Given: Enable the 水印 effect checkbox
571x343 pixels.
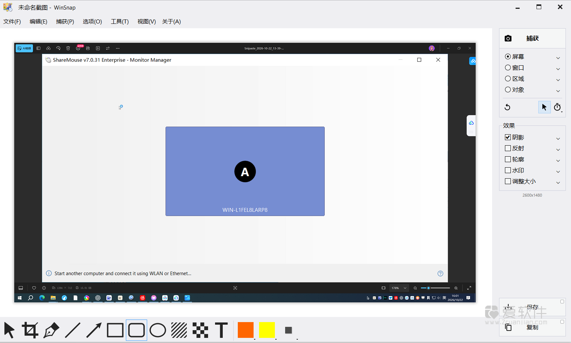Looking at the screenshot, I should pyautogui.click(x=508, y=170).
